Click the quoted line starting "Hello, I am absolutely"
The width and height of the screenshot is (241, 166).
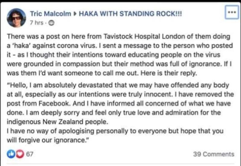[x=118, y=85]
